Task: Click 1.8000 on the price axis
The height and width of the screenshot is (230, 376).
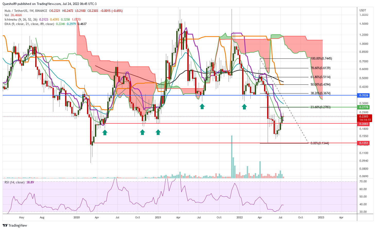Action: [364, 15]
